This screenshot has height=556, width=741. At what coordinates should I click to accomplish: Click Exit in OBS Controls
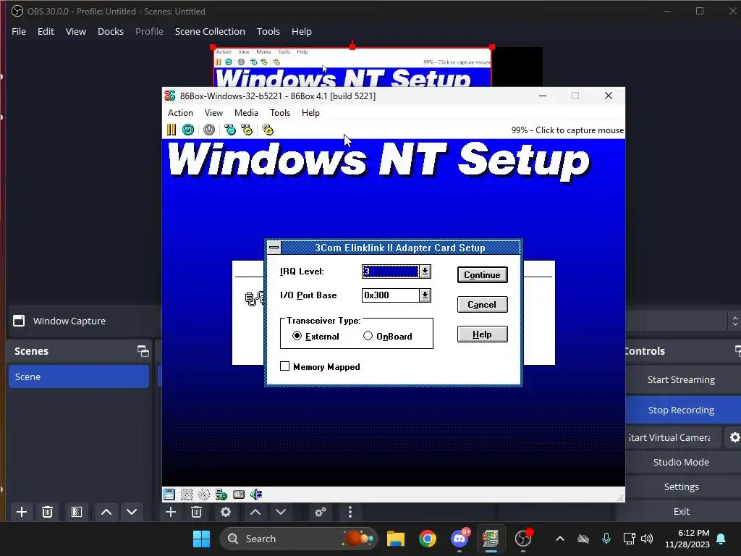(x=681, y=511)
